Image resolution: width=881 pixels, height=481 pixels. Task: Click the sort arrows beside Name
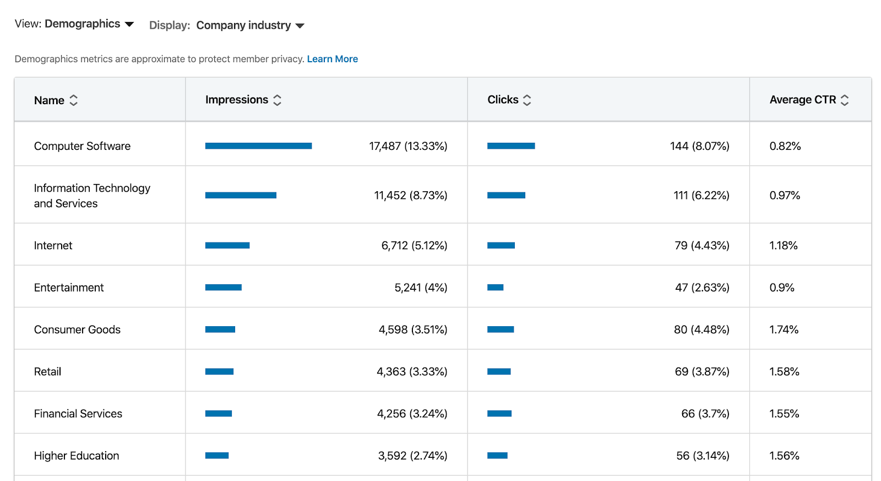click(x=73, y=100)
